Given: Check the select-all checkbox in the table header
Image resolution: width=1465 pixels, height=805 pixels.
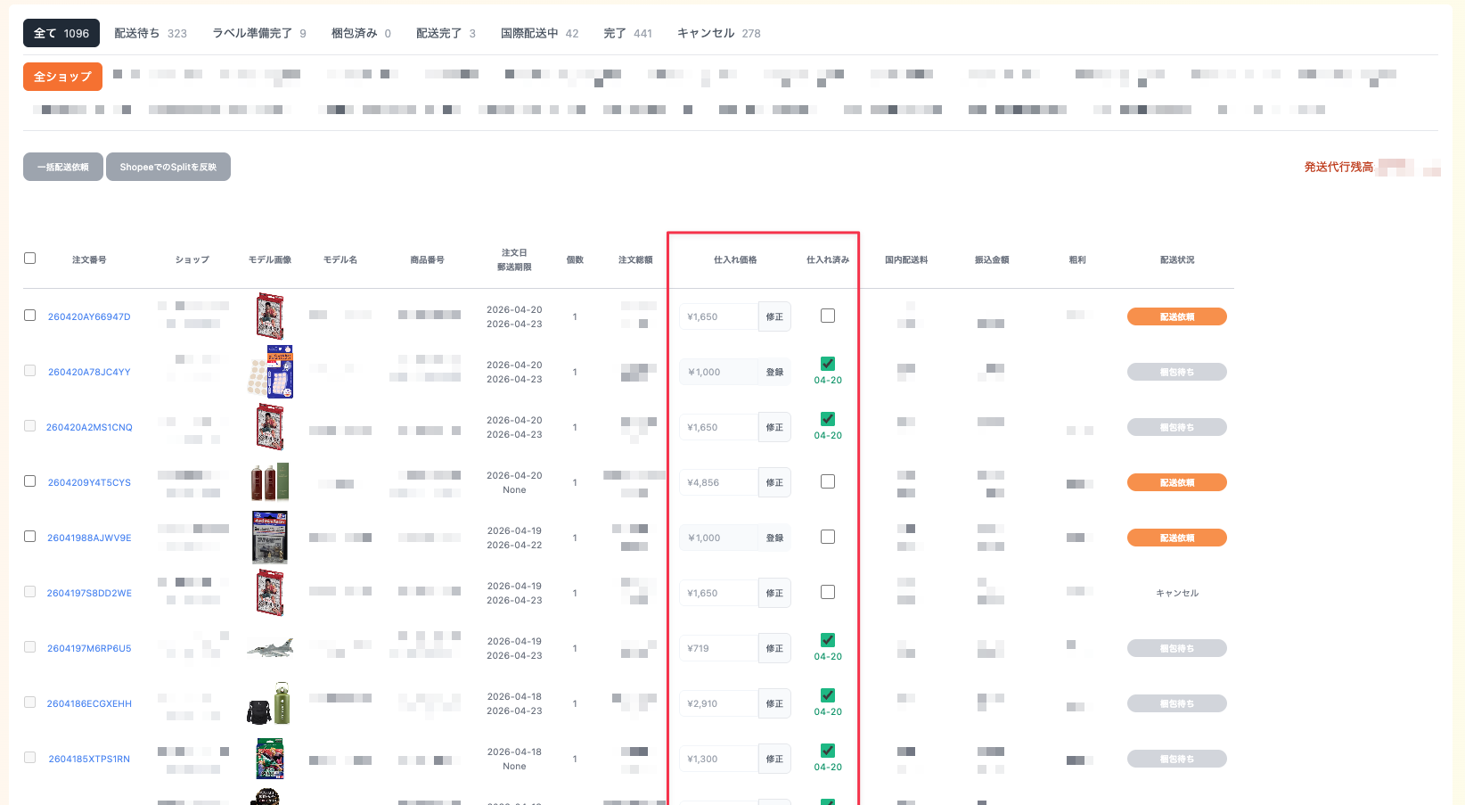Looking at the screenshot, I should point(29,258).
